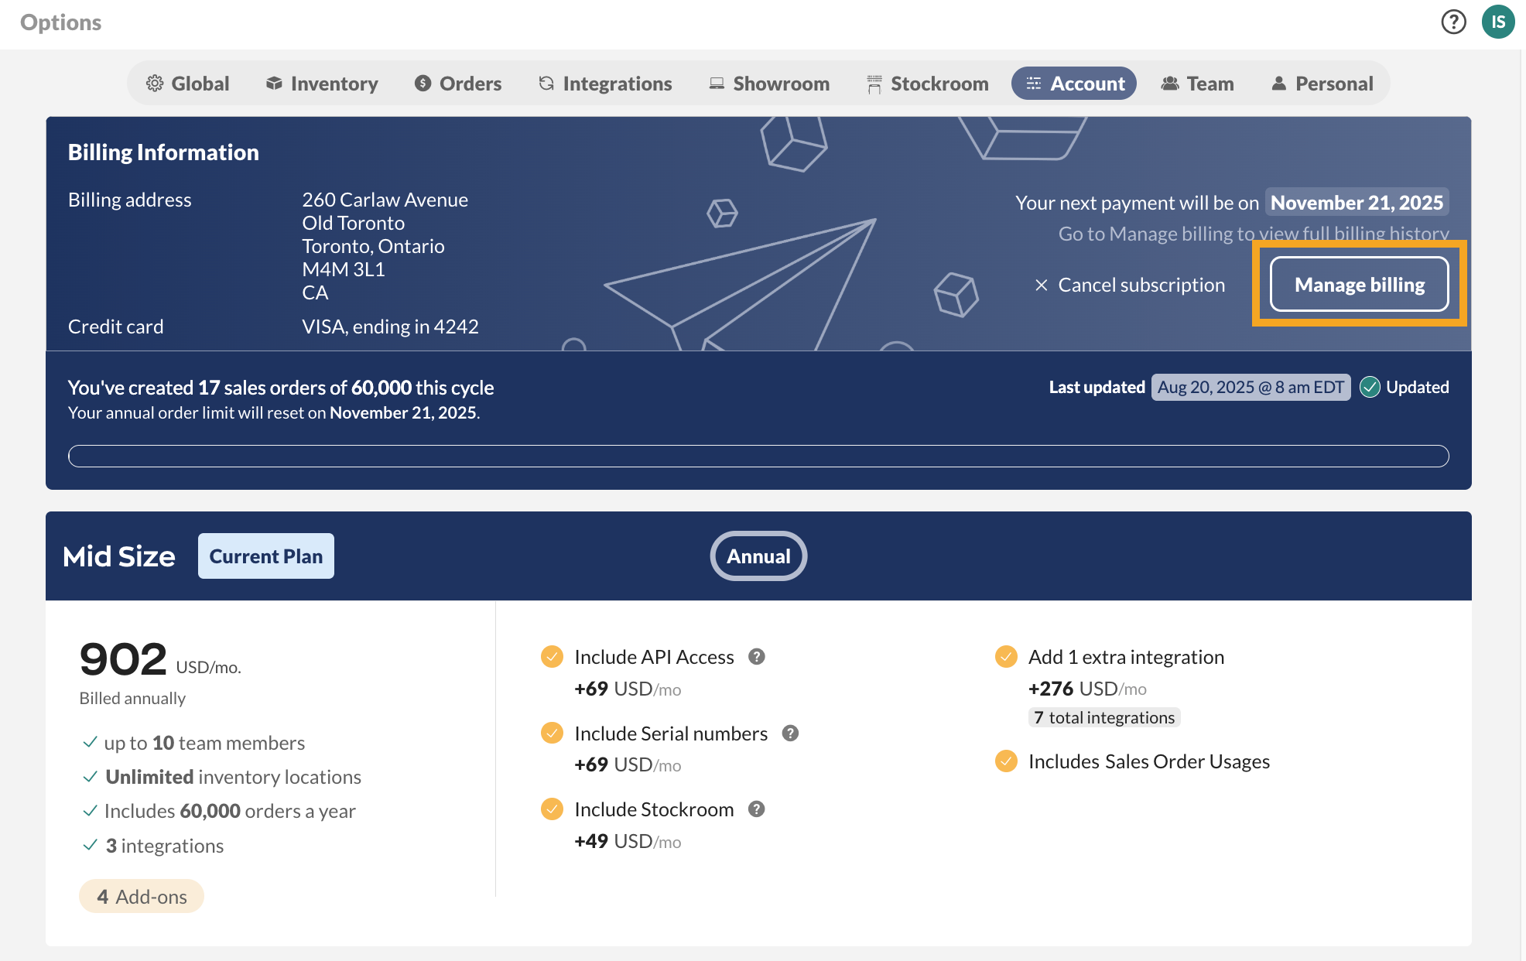Switch the billing cycle Annual toggle

758,556
